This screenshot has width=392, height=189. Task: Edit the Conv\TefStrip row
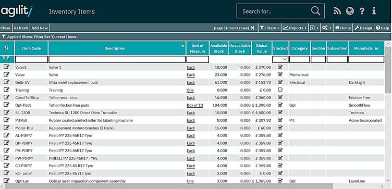click(x=6, y=97)
